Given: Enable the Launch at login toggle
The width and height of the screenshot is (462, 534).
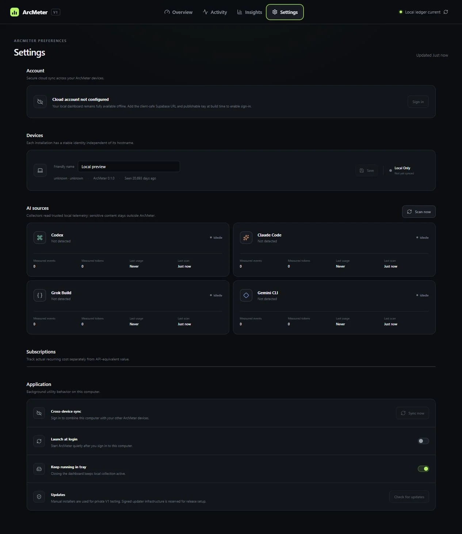Looking at the screenshot, I should [423, 441].
